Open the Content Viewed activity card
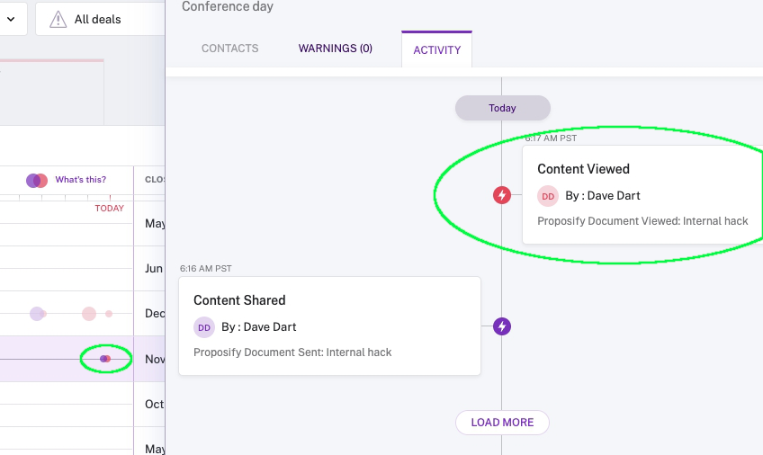 [642, 195]
